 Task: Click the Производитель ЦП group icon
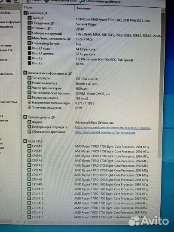(25, 117)
